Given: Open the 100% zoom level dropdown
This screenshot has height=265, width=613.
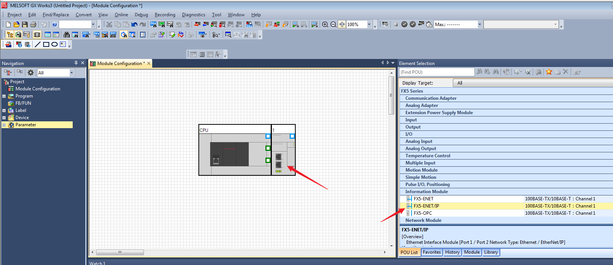Looking at the screenshot, I should pyautogui.click(x=369, y=24).
